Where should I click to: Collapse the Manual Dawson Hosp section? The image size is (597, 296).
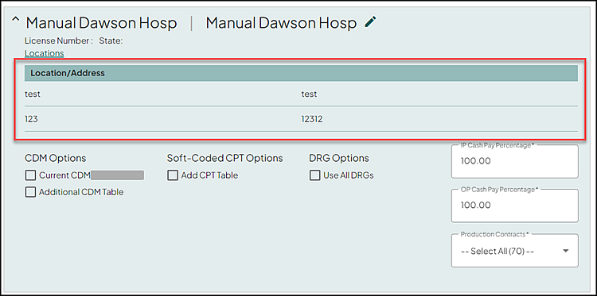(15, 20)
